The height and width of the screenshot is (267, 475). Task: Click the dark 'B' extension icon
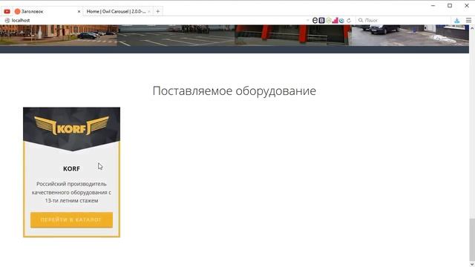point(321,20)
